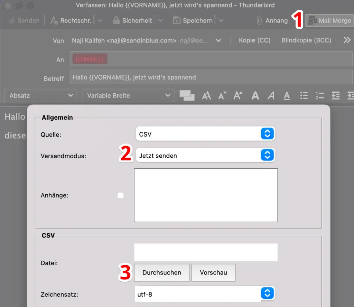
Task: Open the text color picker swatch
Action: 187,96
